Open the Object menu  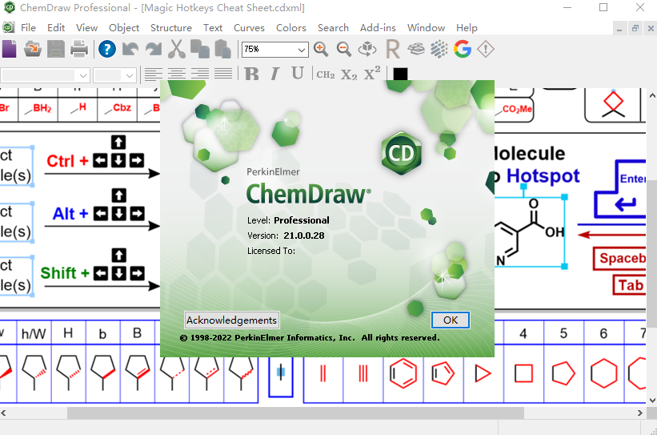click(124, 28)
